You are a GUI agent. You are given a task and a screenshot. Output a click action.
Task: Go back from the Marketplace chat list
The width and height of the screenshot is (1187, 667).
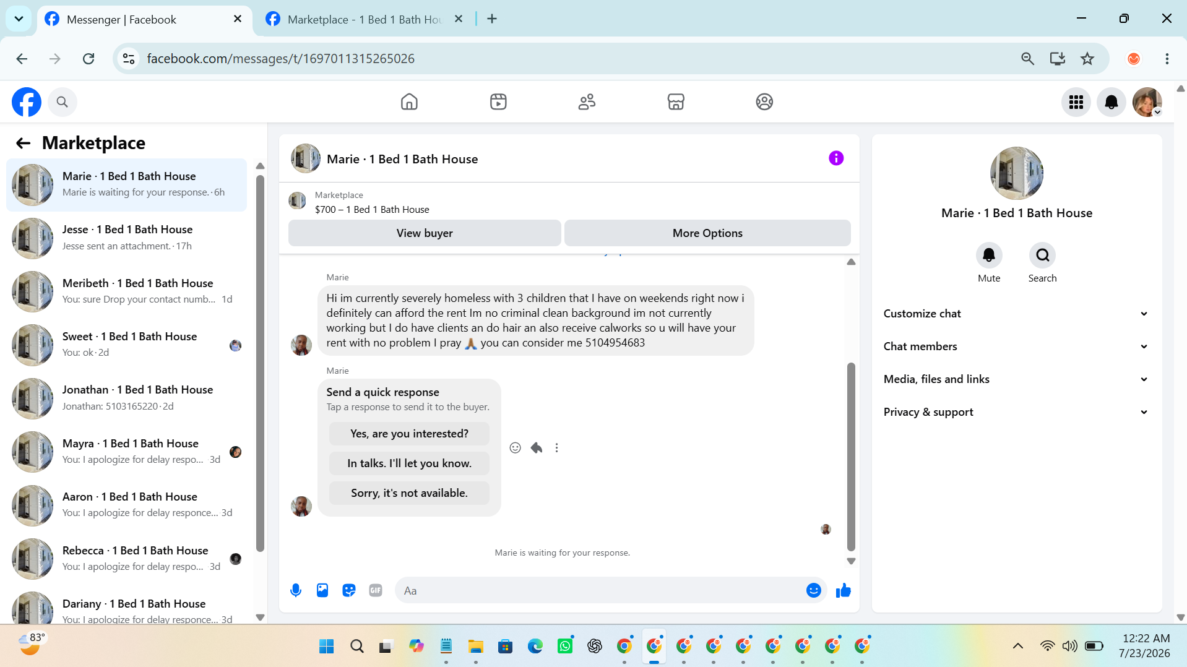pyautogui.click(x=24, y=144)
